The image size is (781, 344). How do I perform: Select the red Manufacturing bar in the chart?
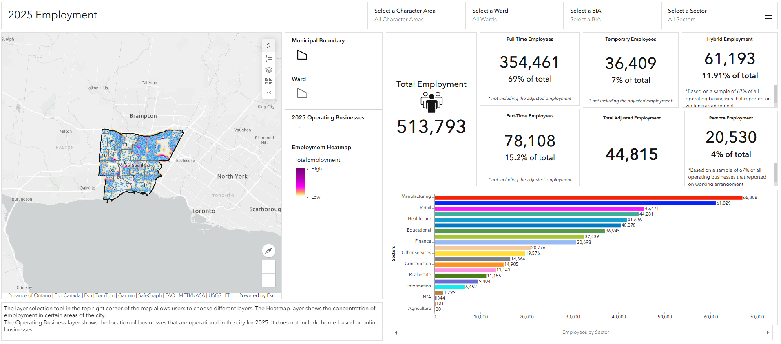pos(589,198)
